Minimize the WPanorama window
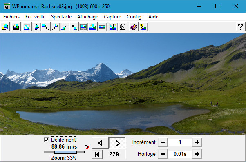Image resolution: width=246 pixels, height=162 pixels. 199,6
